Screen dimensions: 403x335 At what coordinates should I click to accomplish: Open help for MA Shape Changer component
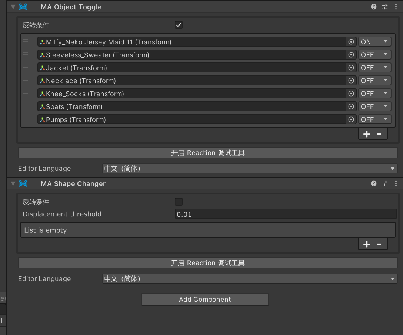(x=374, y=183)
